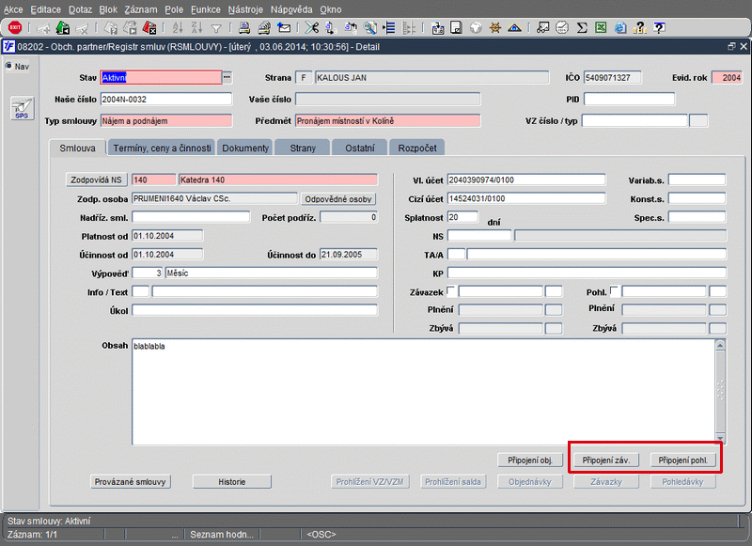Switch to Termíny, ceny a činnosti tab
This screenshot has height=546, width=752.
tap(162, 148)
